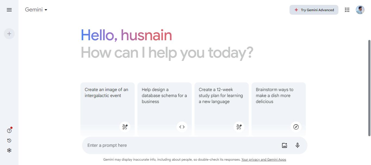The image size is (371, 165).
Task: Open the privacy and Gemini Apps link
Action: [263, 160]
